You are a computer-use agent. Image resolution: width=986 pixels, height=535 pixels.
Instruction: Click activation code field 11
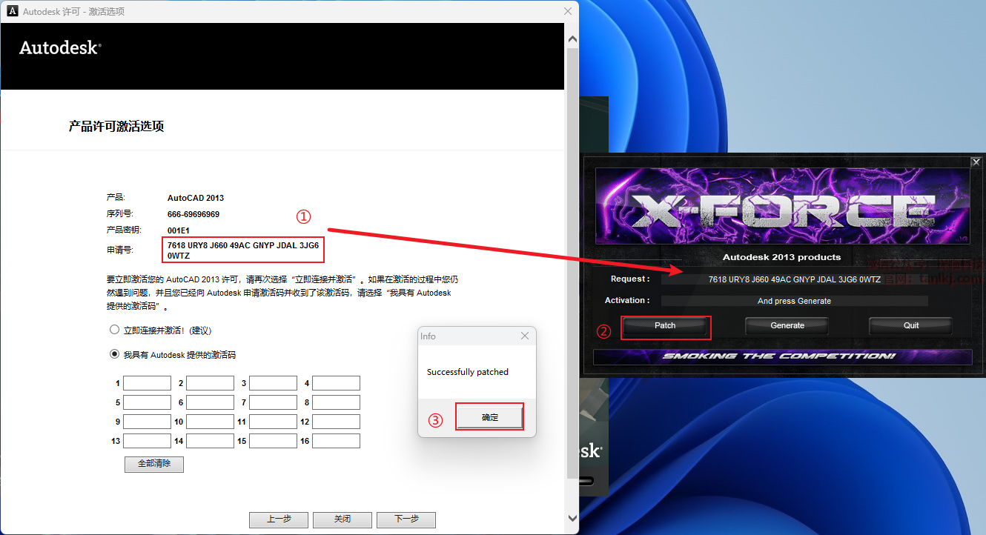273,422
